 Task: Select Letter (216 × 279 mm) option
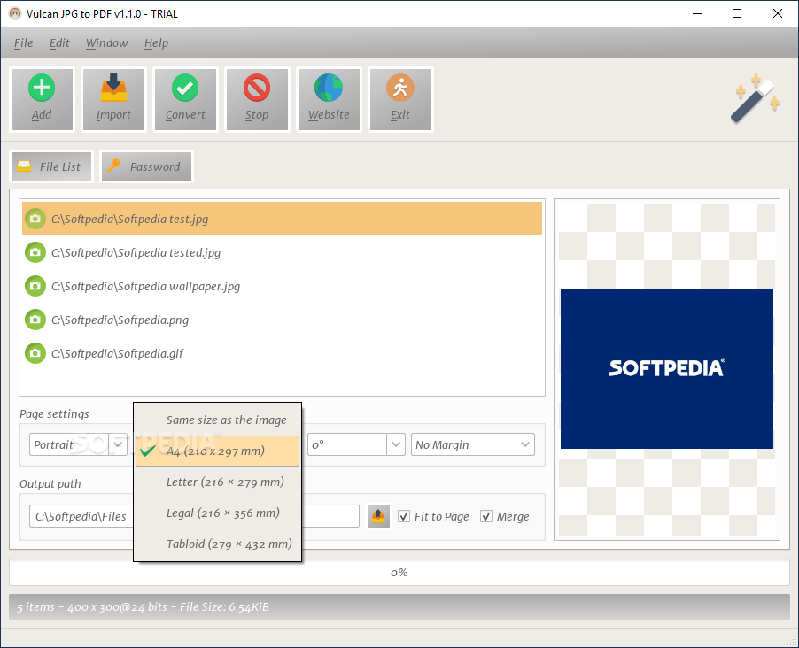coord(218,482)
